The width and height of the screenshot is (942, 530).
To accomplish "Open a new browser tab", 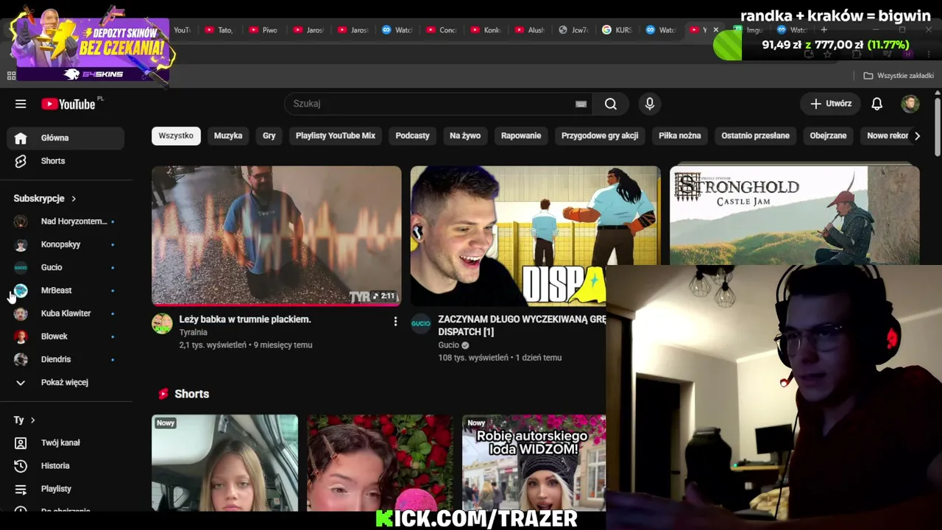I will 824,30.
